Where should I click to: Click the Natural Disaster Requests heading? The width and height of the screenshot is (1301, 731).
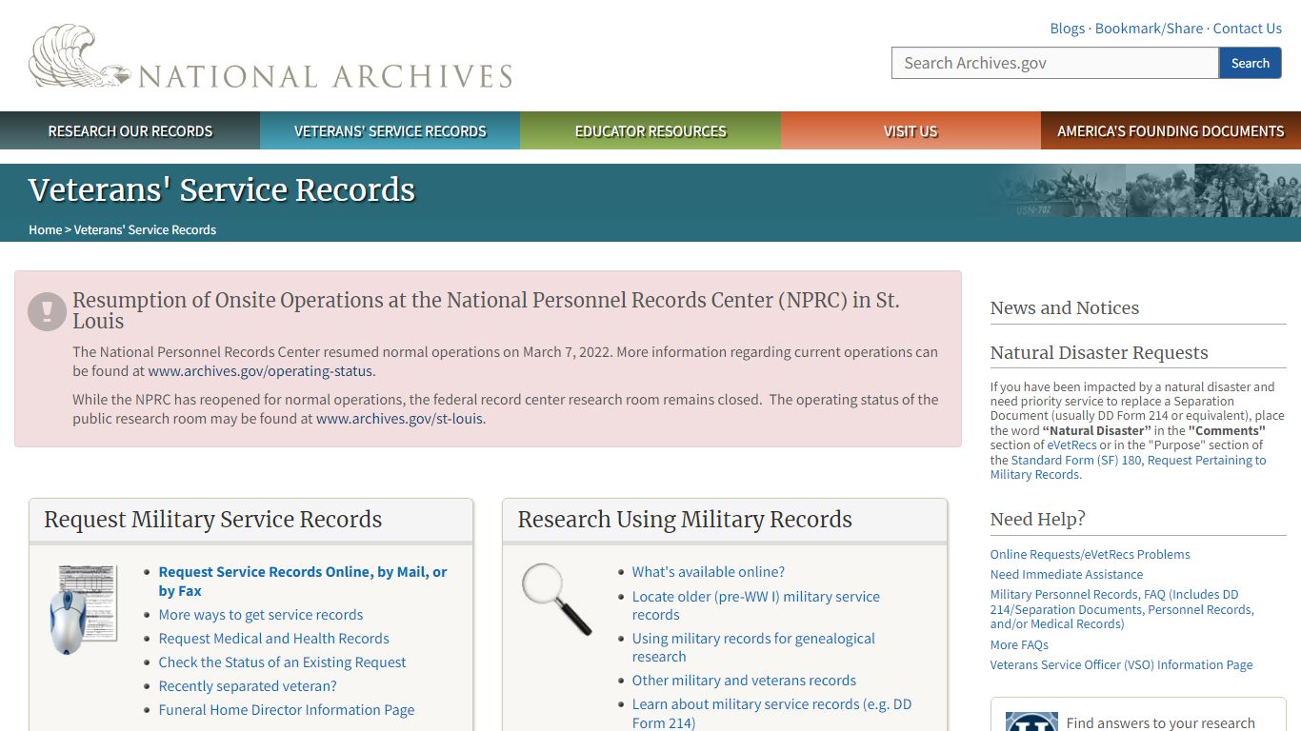(1099, 353)
